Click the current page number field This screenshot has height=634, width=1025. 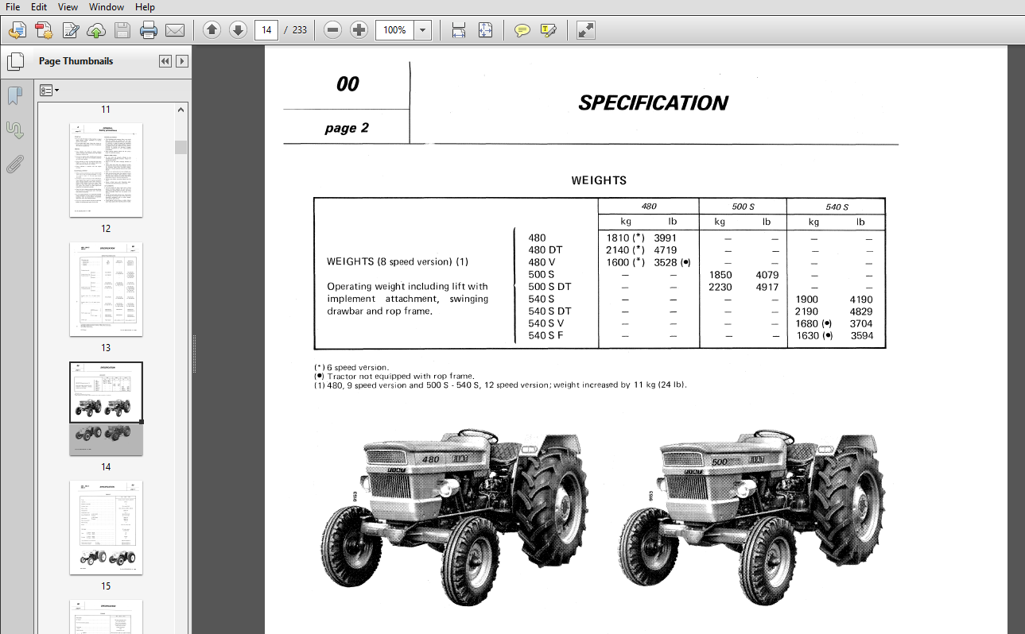pyautogui.click(x=266, y=30)
